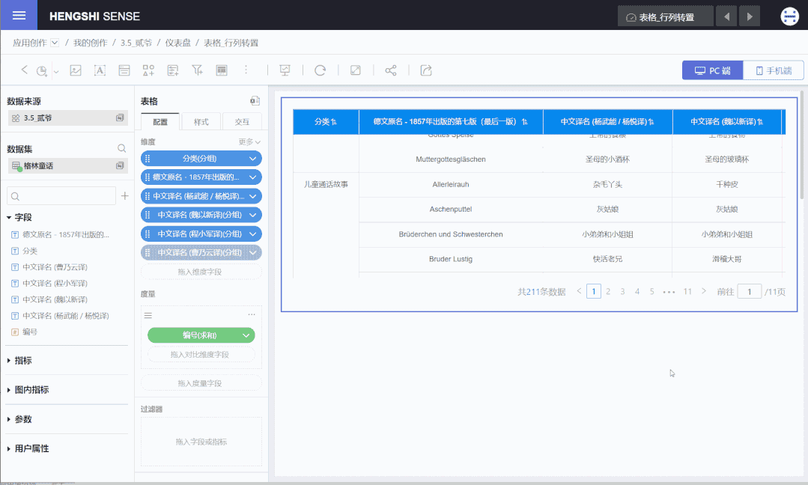The height and width of the screenshot is (485, 808).
Task: Click the fullscreen expand icon in the toolbar
Action: coord(356,70)
